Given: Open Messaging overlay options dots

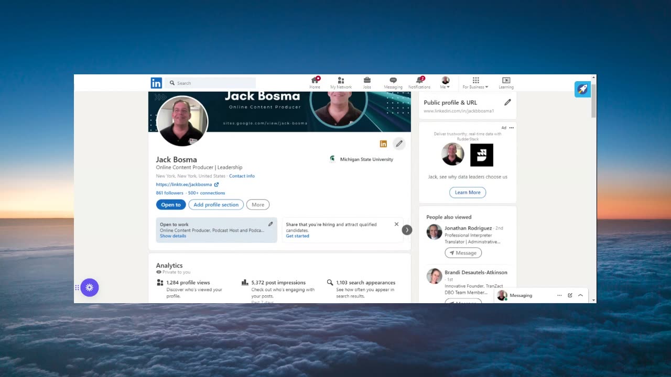Looking at the screenshot, I should [x=559, y=295].
